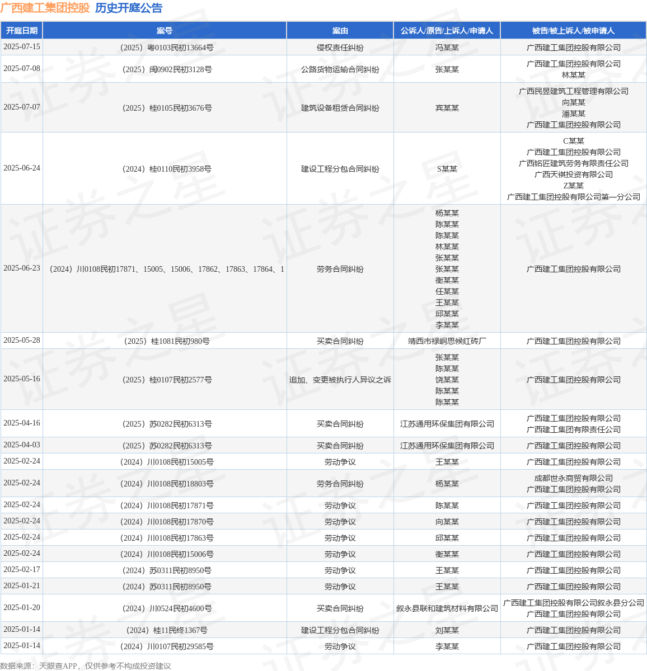Click 建筑设备租赁合同纠纷 cause cell

(x=340, y=108)
